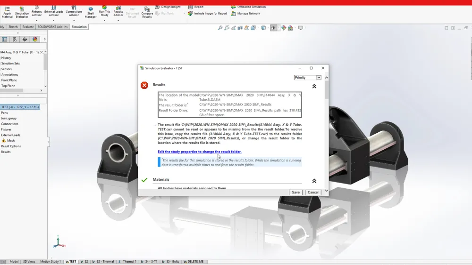Click Cancel in Simulation Evaluator

click(313, 193)
